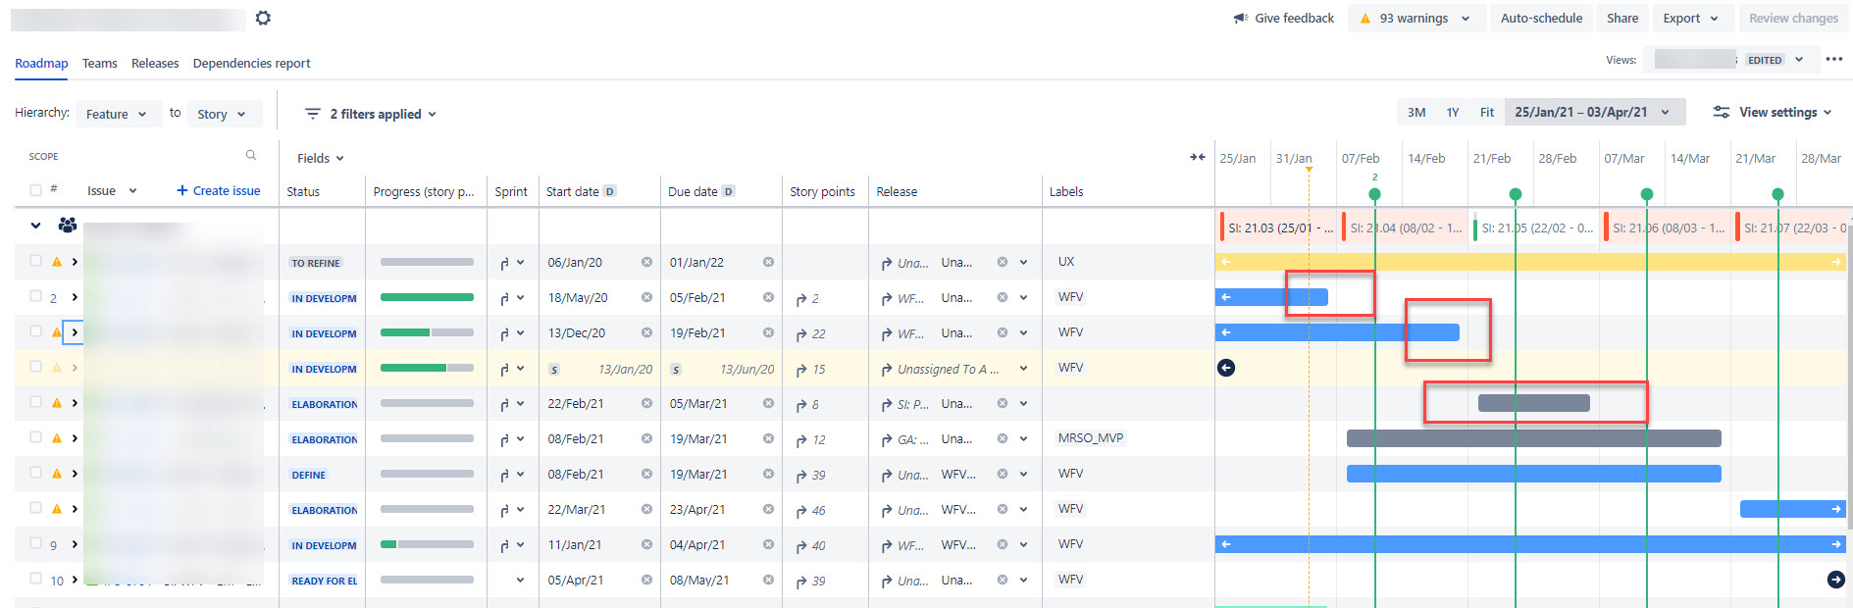Select the checkbox for row 9

coord(35,543)
